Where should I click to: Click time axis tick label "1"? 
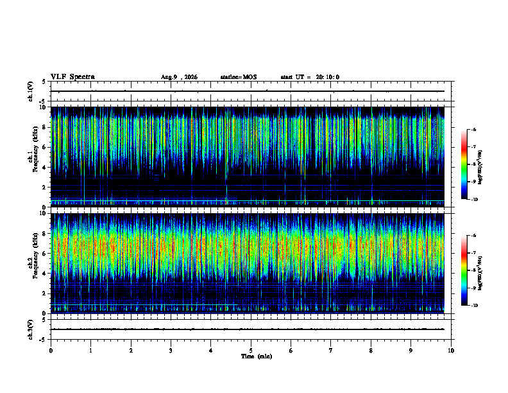tap(90, 351)
